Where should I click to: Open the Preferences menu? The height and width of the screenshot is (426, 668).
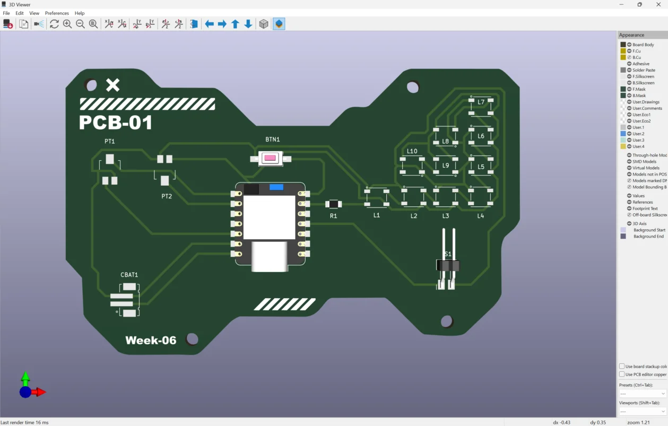pos(57,13)
